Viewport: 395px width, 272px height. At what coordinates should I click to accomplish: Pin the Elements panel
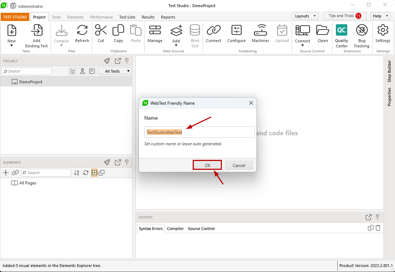click(127, 162)
